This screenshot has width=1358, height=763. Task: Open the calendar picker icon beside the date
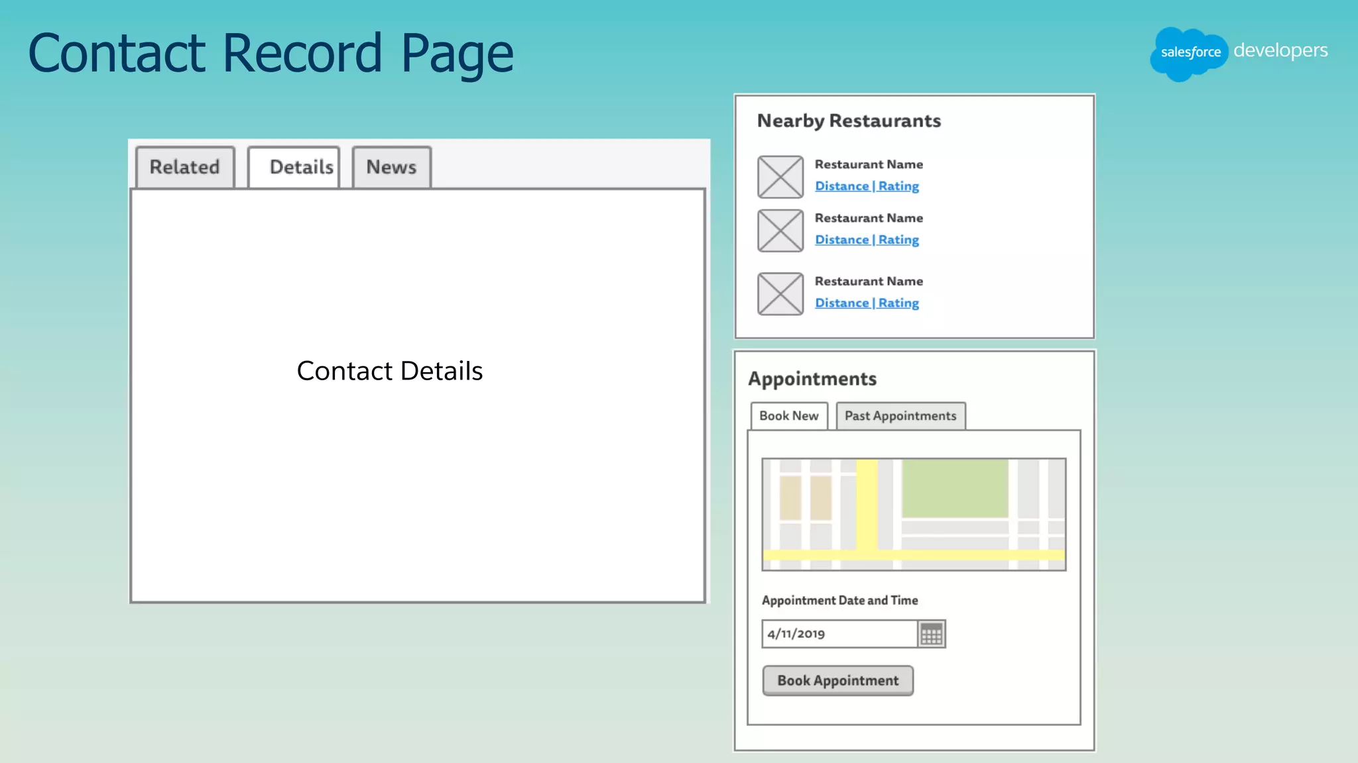click(x=931, y=634)
